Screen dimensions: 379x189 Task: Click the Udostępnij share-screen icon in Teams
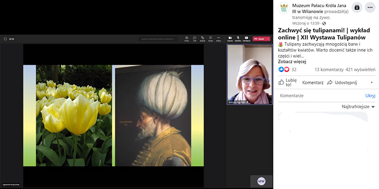pos(246,39)
